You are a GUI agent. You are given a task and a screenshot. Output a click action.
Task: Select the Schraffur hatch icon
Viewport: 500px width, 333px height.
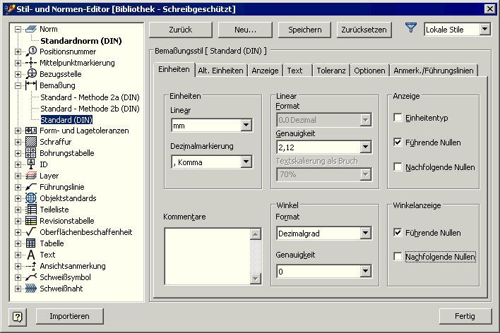coord(31,142)
